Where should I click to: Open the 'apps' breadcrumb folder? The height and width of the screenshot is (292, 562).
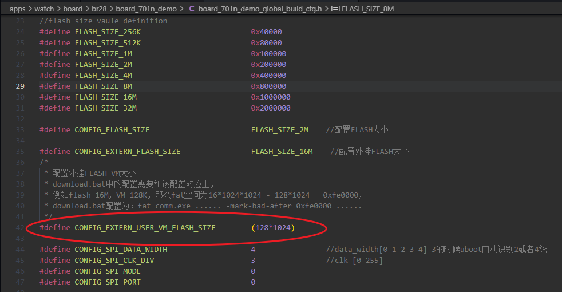18,9
